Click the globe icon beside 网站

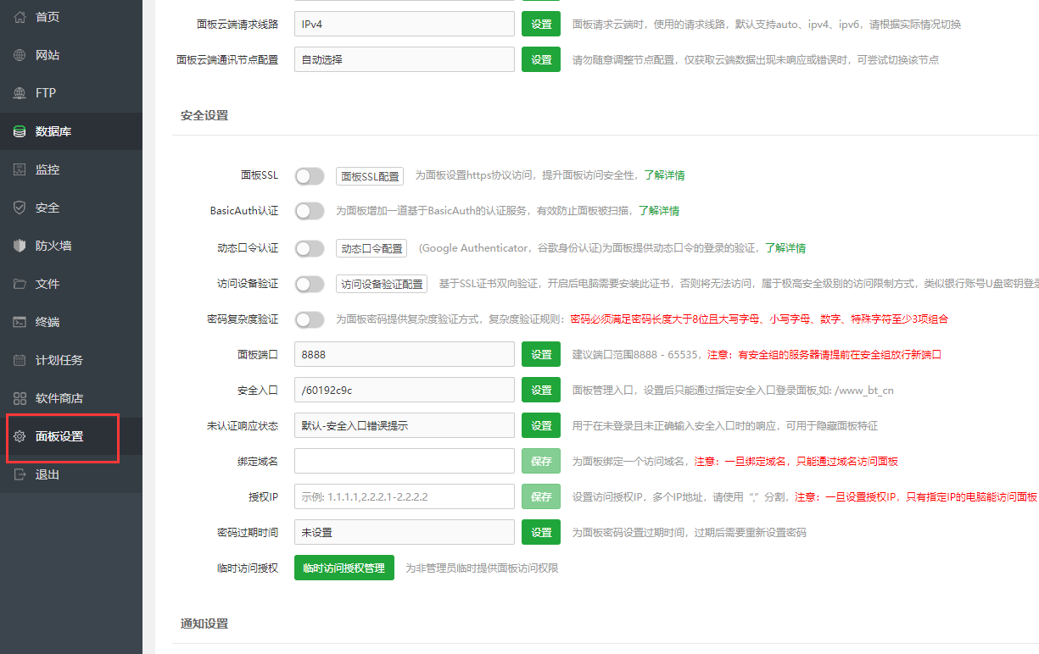point(20,55)
